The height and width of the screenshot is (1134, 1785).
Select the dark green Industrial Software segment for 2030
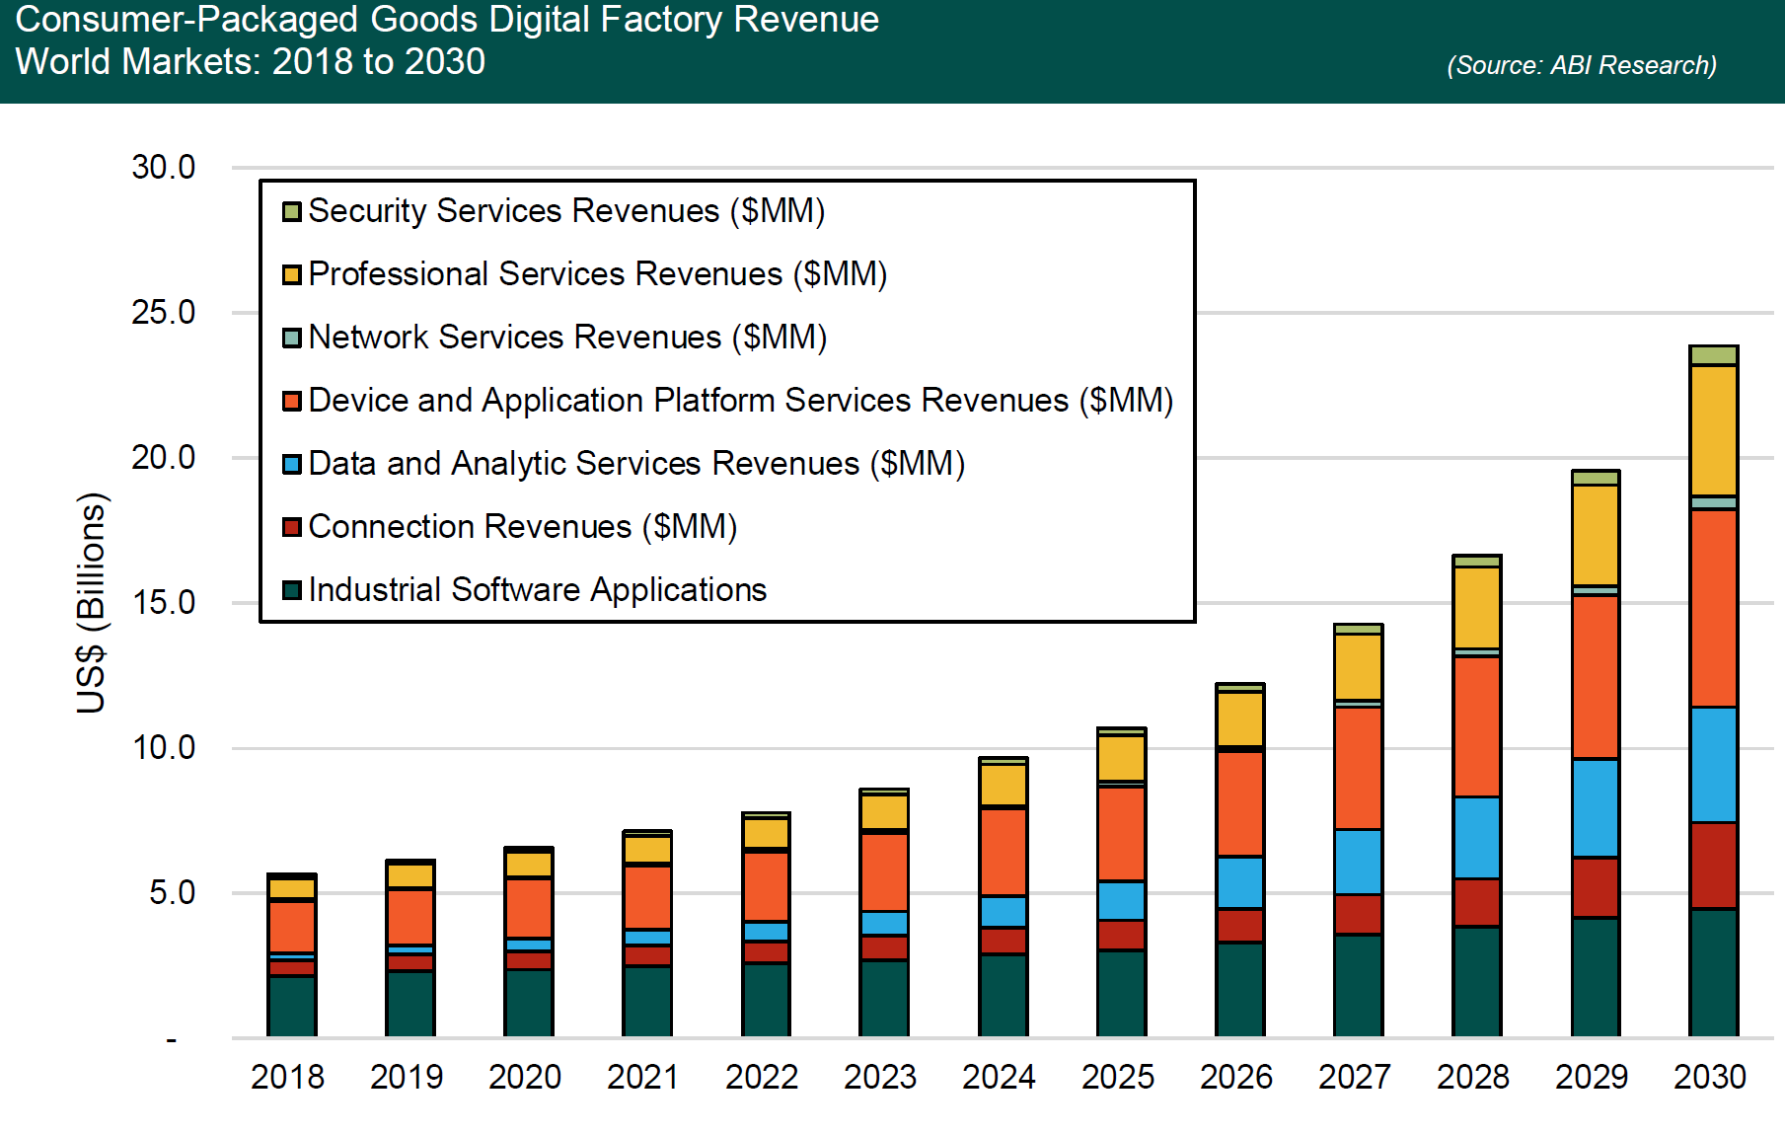click(x=1713, y=972)
